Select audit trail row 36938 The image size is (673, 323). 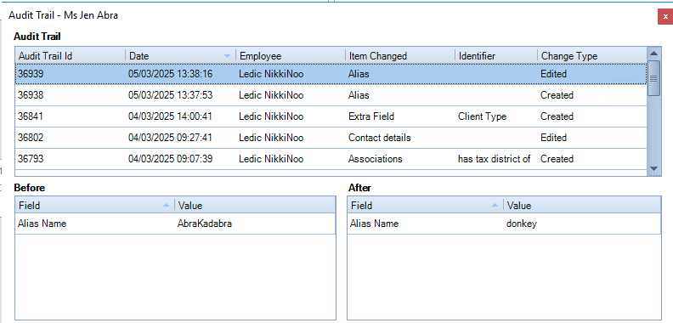331,95
